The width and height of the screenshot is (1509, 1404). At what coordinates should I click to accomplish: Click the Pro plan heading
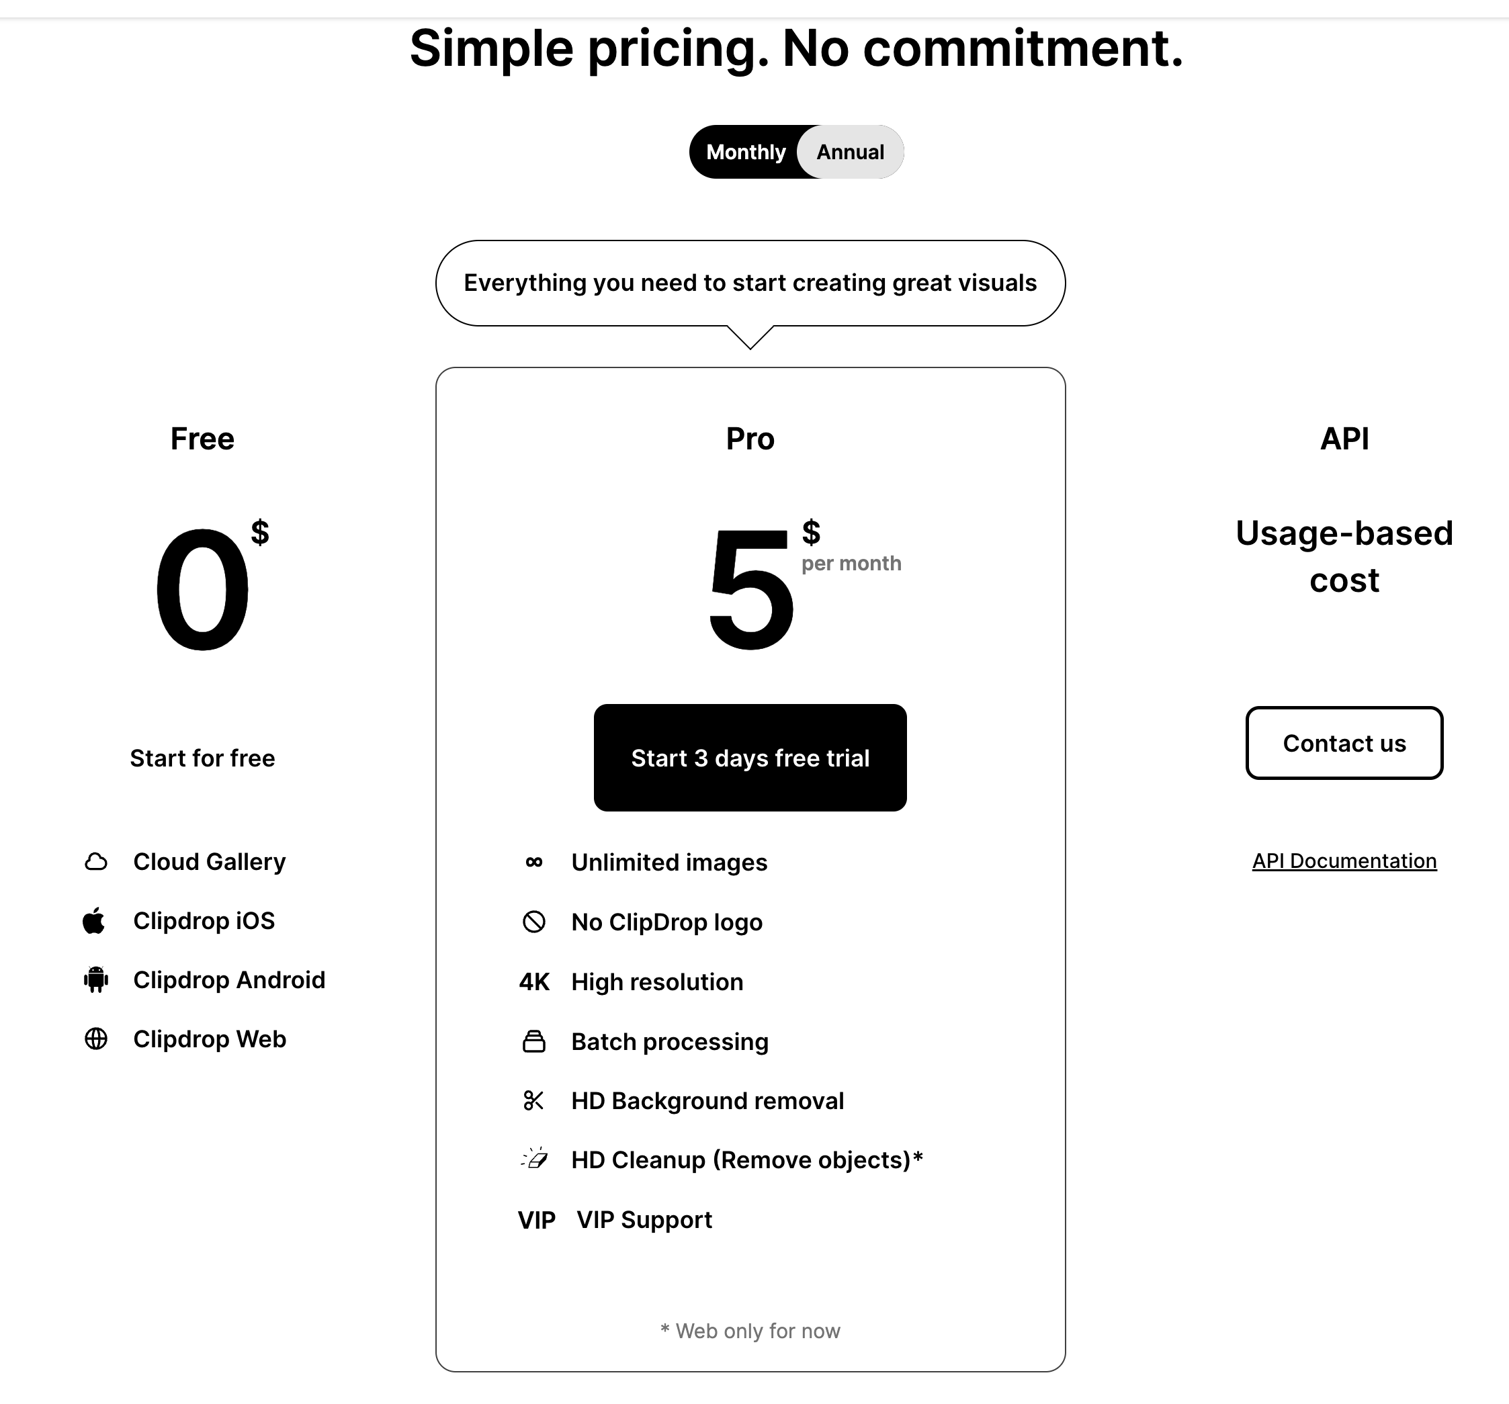750,439
